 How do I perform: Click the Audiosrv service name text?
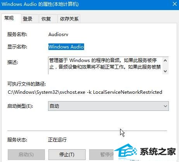[58, 34]
